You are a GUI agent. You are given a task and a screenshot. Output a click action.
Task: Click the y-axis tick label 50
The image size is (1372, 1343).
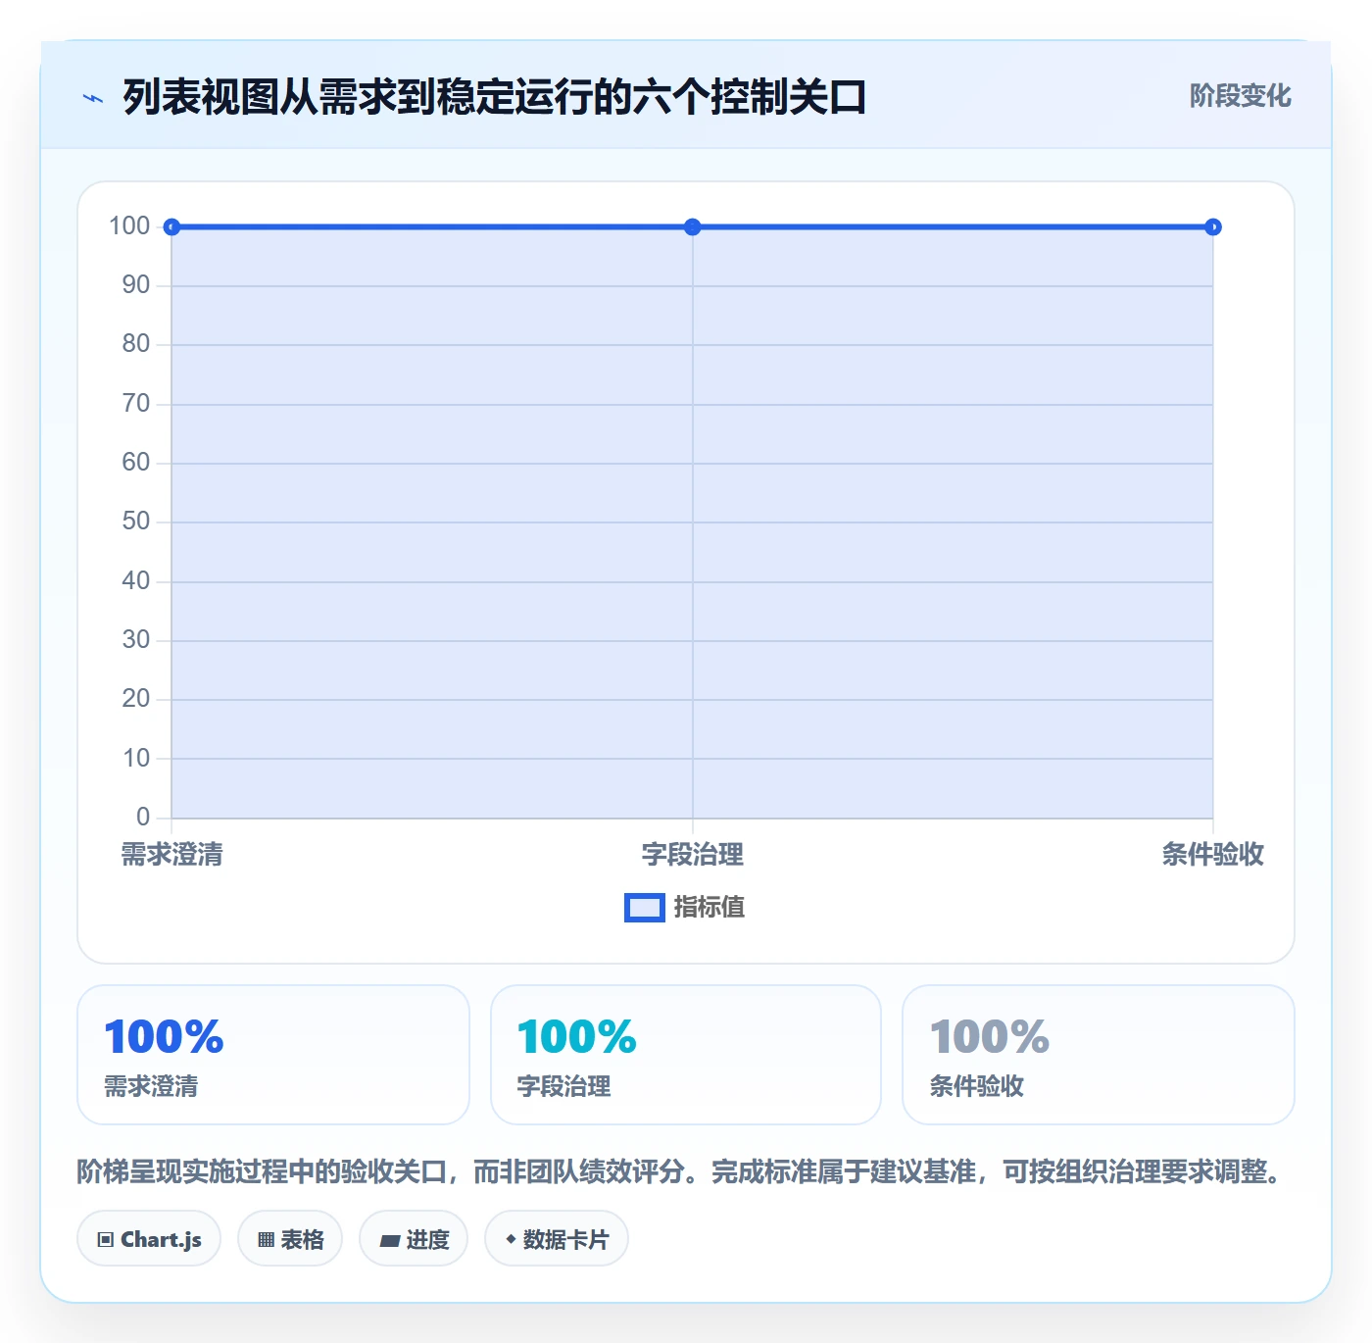point(136,522)
